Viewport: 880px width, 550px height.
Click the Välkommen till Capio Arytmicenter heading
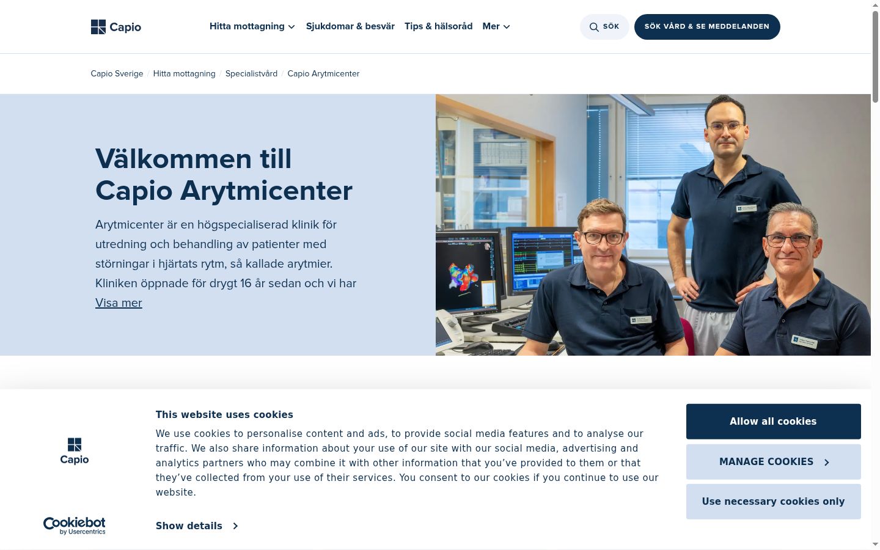224,175
